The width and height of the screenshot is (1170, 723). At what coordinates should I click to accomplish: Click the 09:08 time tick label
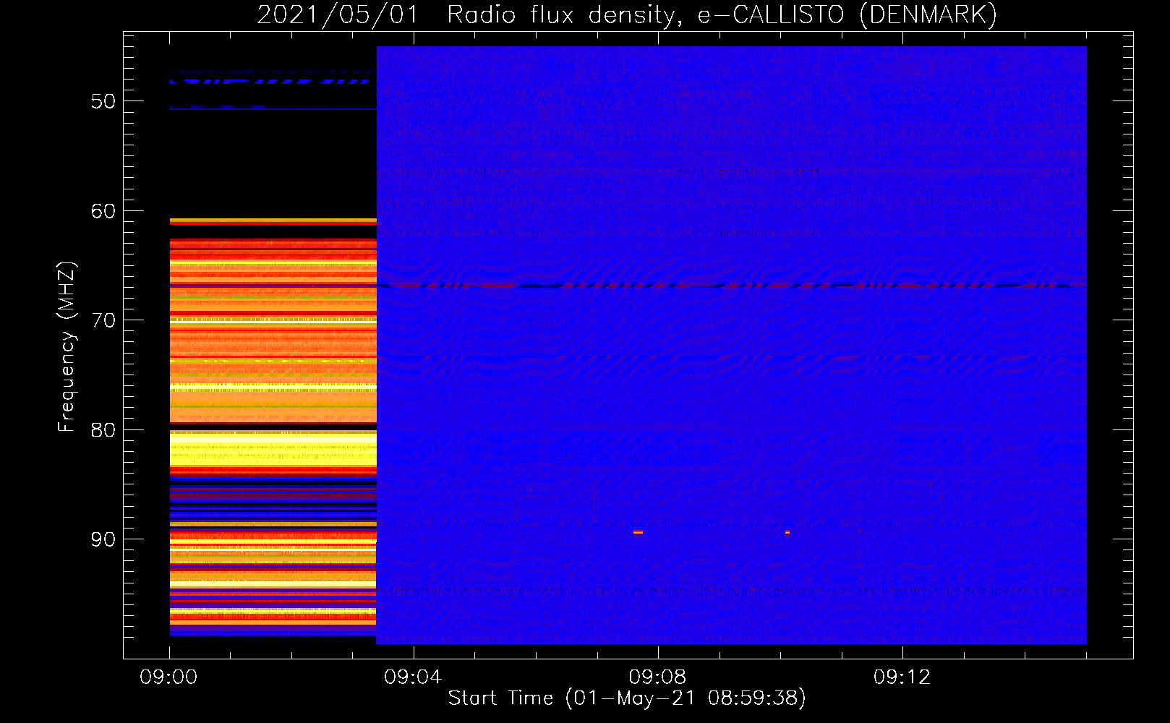pyautogui.click(x=657, y=677)
